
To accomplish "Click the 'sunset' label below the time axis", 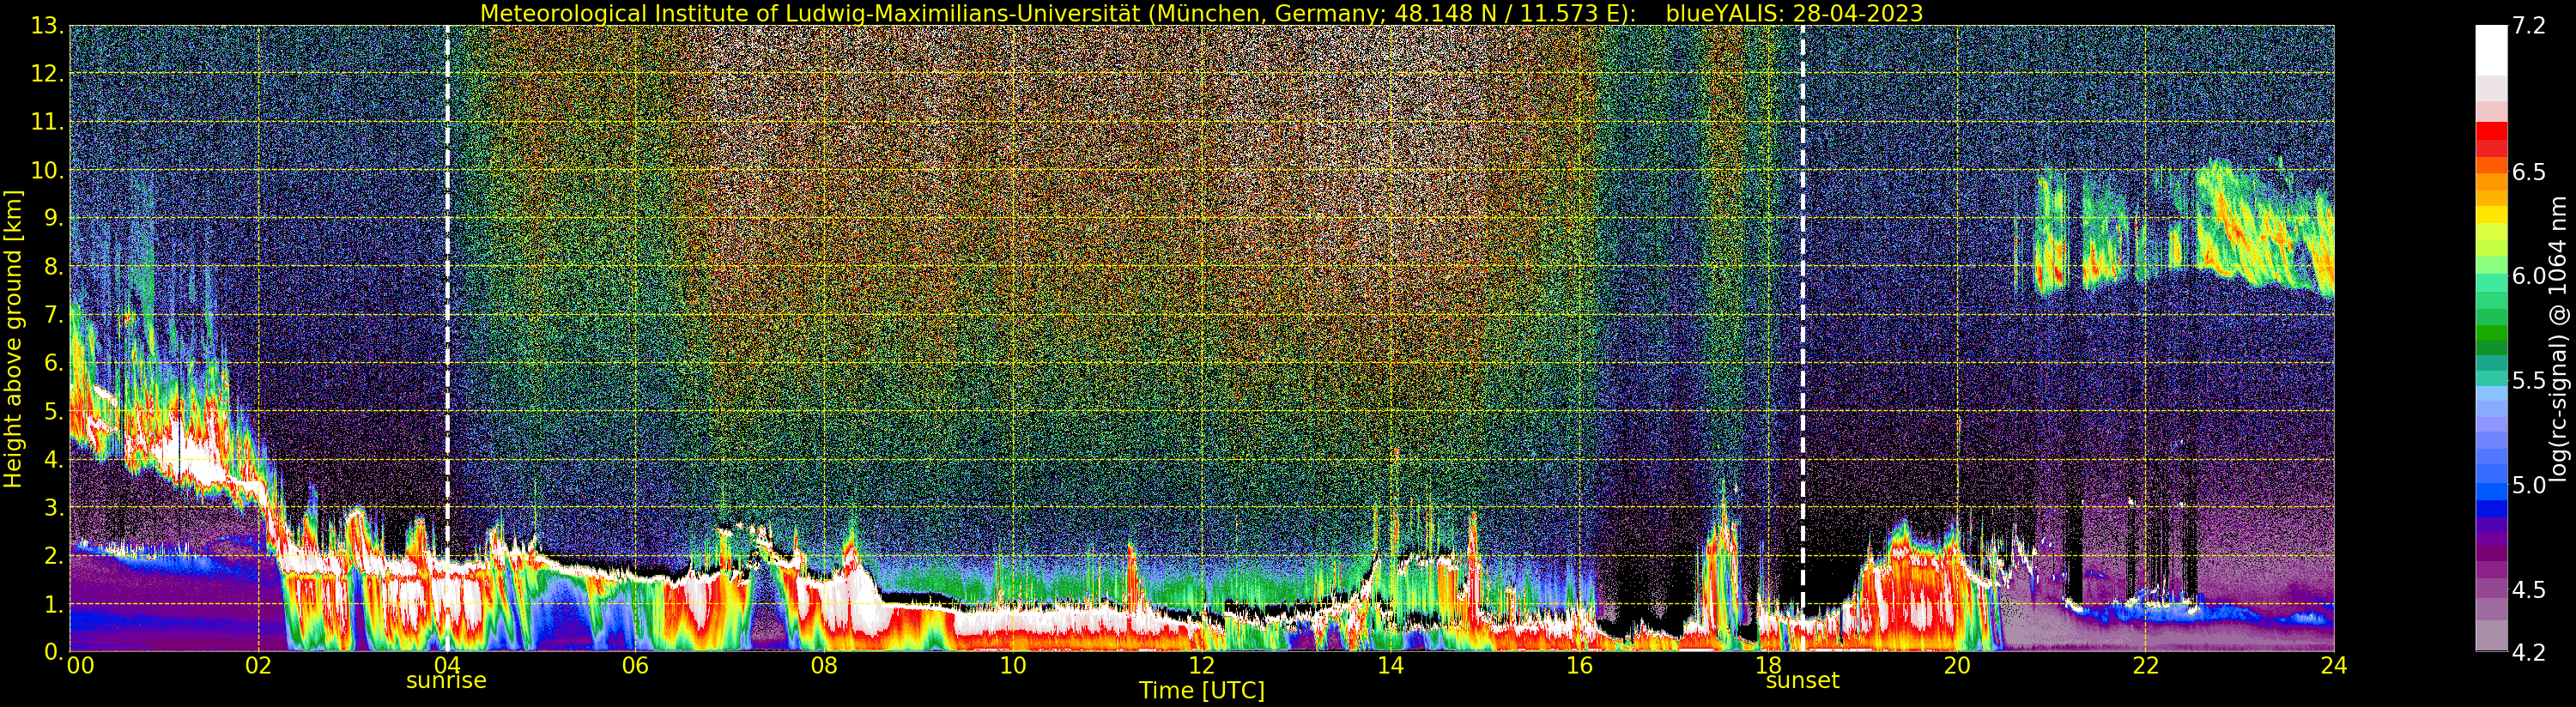I will (1802, 681).
